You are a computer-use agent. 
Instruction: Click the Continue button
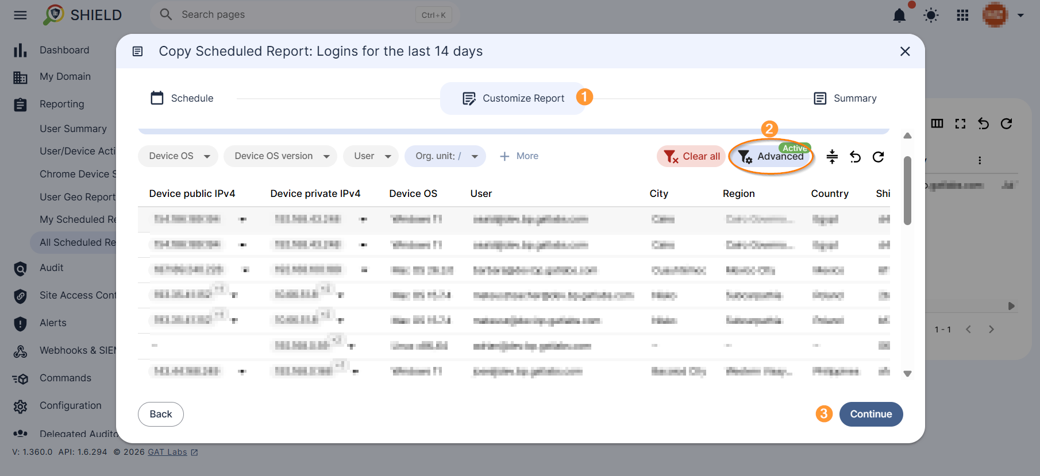tap(871, 414)
